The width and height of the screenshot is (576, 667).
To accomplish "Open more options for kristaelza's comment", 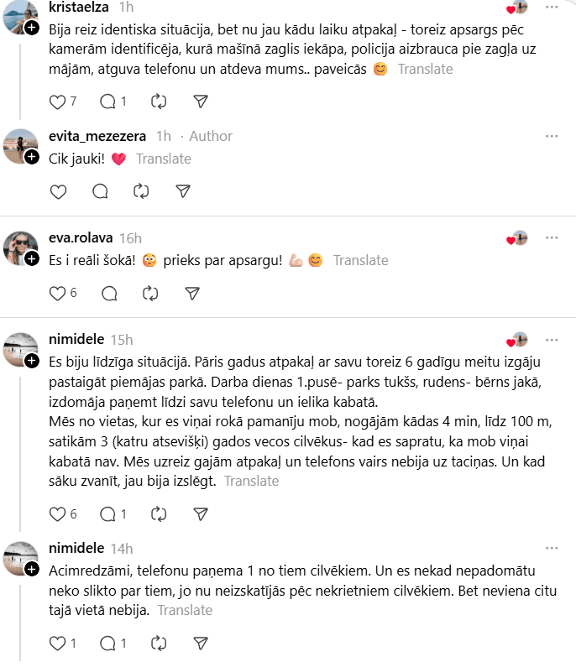I will (551, 7).
